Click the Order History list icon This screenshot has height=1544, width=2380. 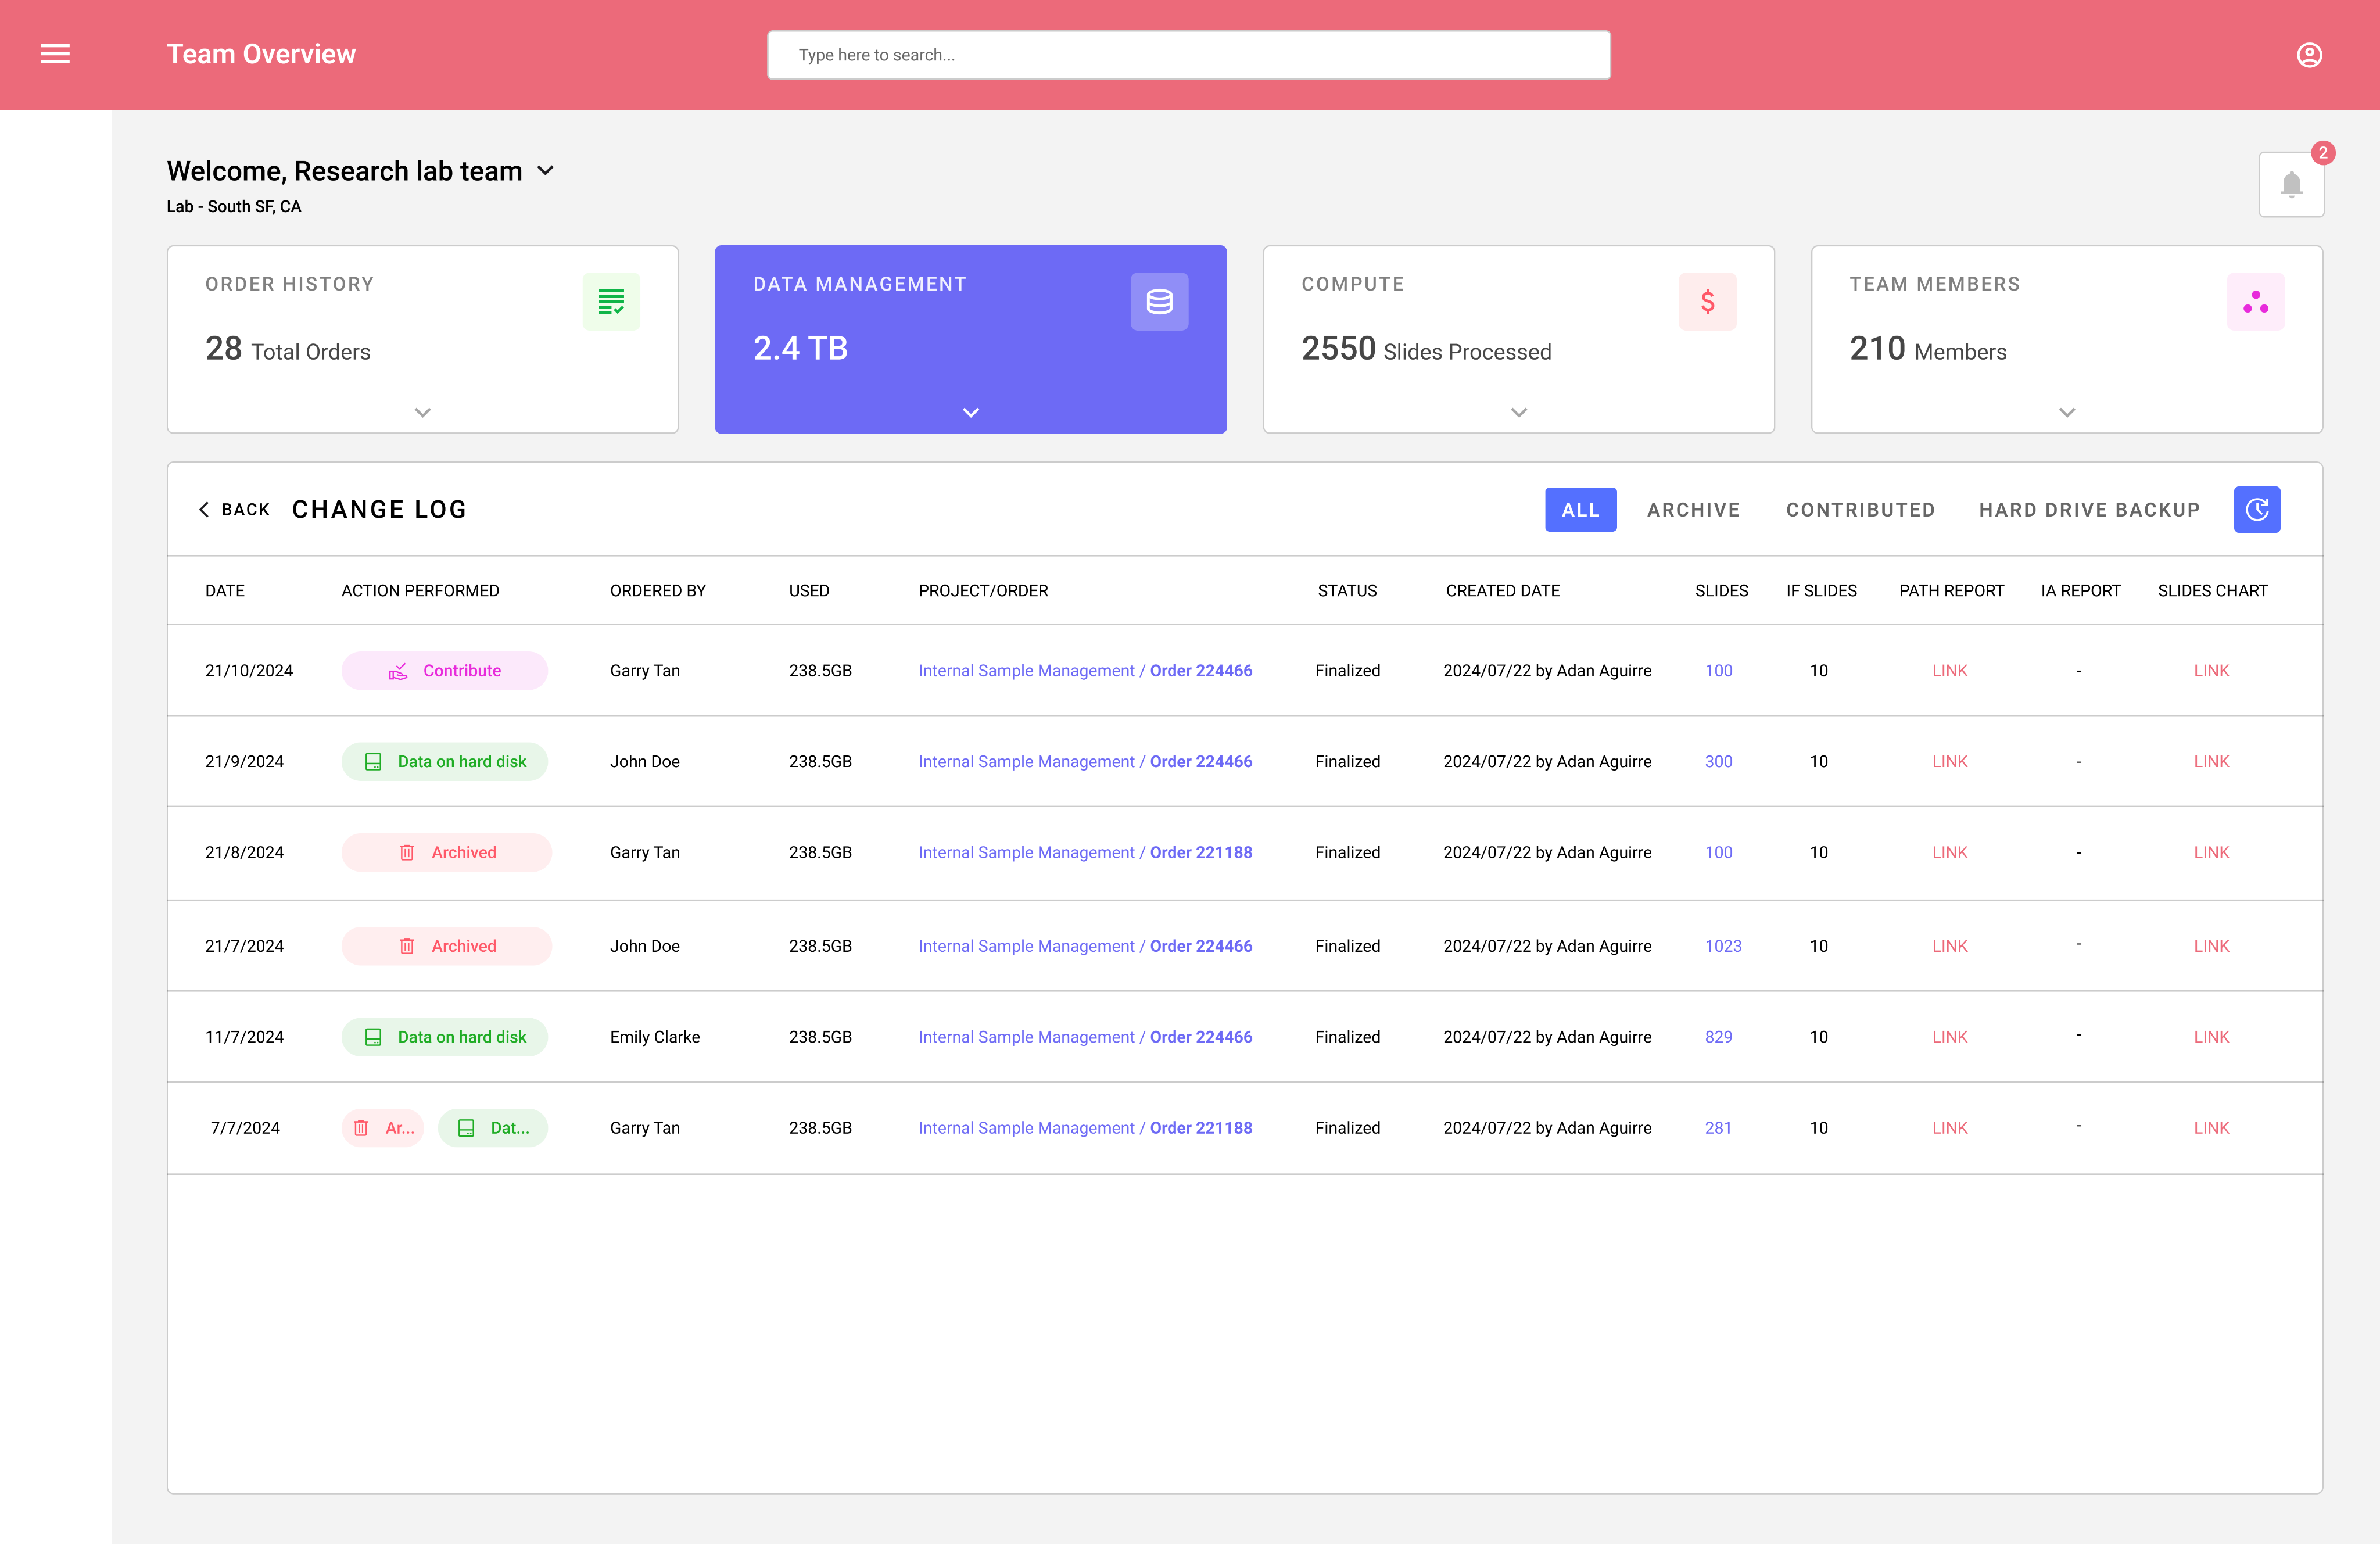pos(611,301)
